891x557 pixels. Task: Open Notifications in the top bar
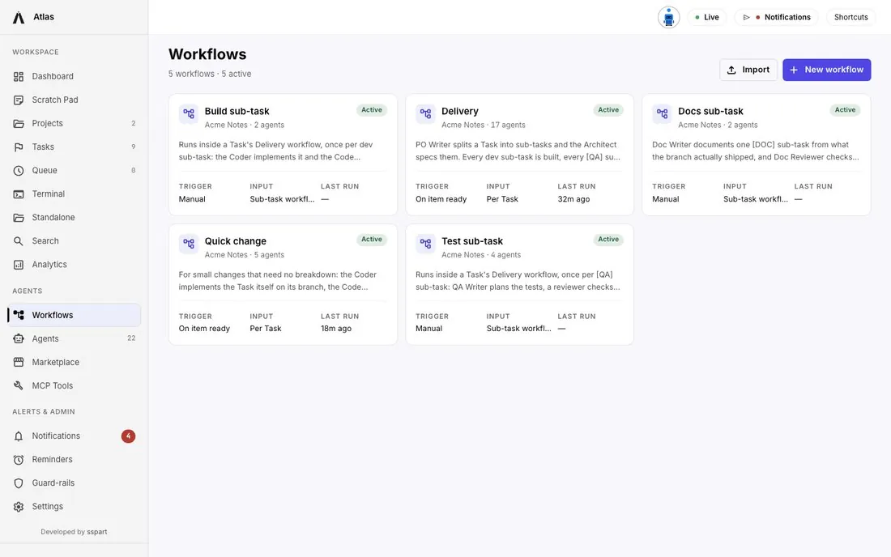(x=776, y=18)
